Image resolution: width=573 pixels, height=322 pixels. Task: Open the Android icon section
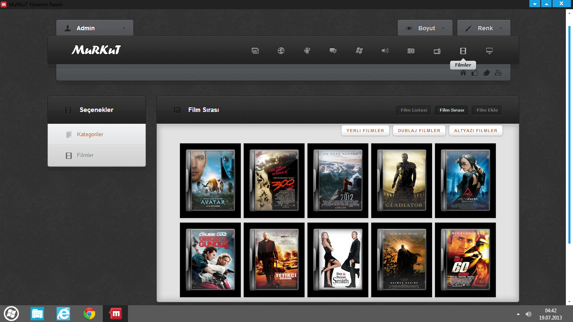pos(307,51)
